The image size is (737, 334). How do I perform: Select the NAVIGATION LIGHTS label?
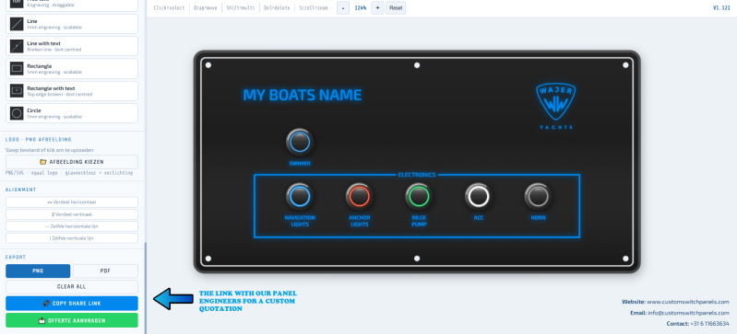(300, 221)
